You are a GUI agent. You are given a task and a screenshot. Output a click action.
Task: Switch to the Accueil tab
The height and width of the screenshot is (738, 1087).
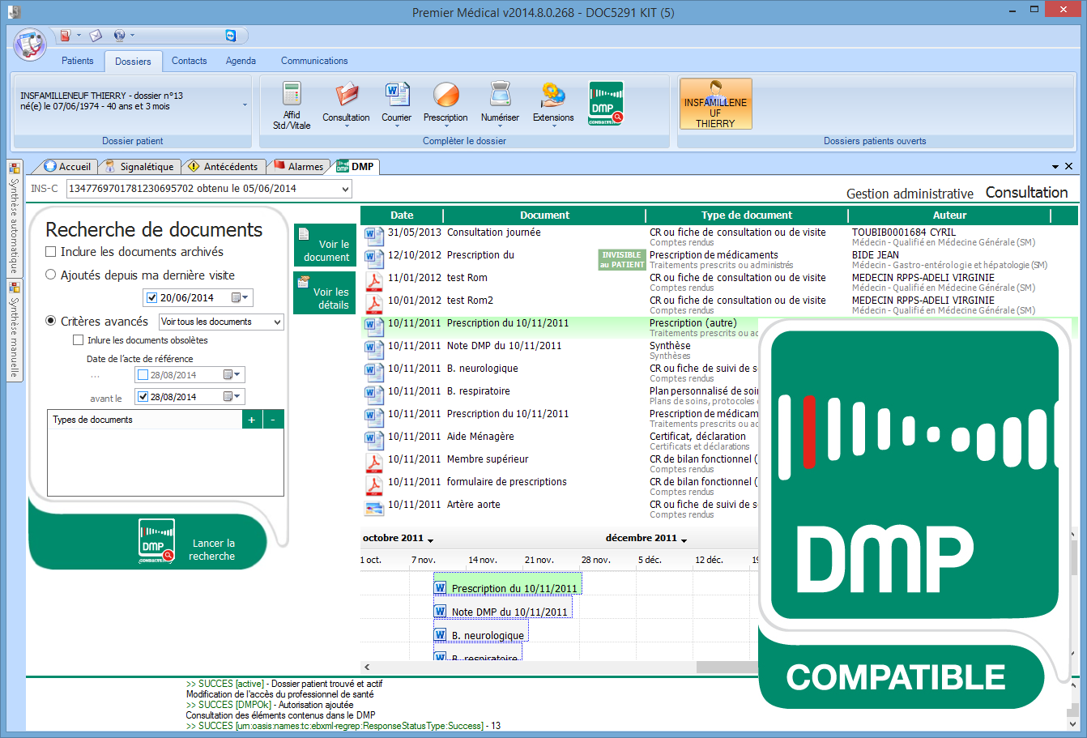[x=68, y=166]
